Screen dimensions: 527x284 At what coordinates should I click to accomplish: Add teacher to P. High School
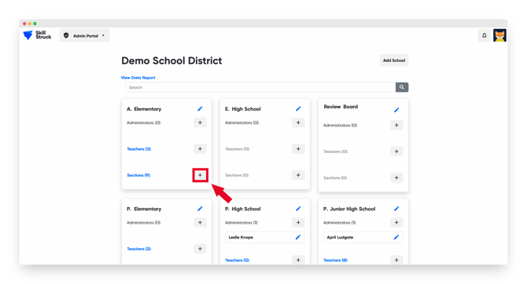298,260
